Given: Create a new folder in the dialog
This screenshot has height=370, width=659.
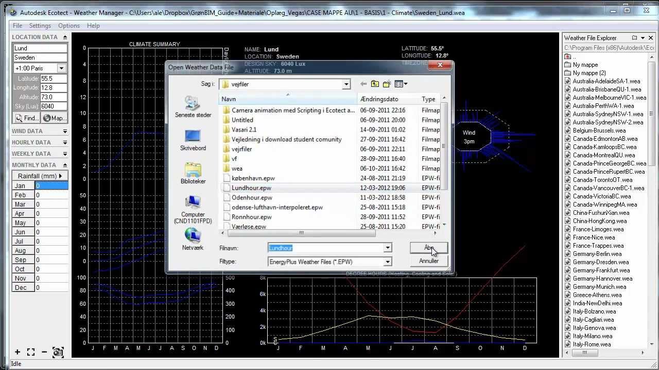Looking at the screenshot, I should tap(387, 84).
